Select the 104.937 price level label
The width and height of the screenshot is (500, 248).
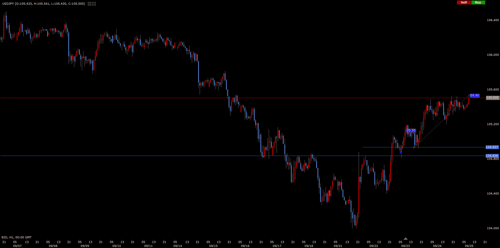pos(492,147)
